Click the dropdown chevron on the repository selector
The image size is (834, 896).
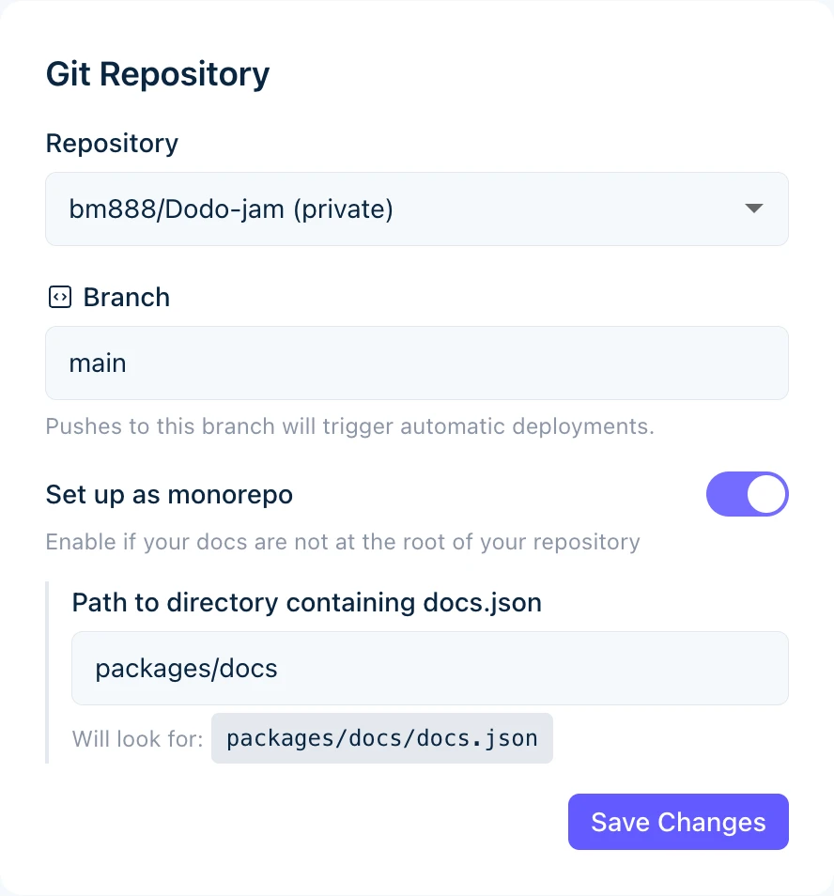pos(752,209)
